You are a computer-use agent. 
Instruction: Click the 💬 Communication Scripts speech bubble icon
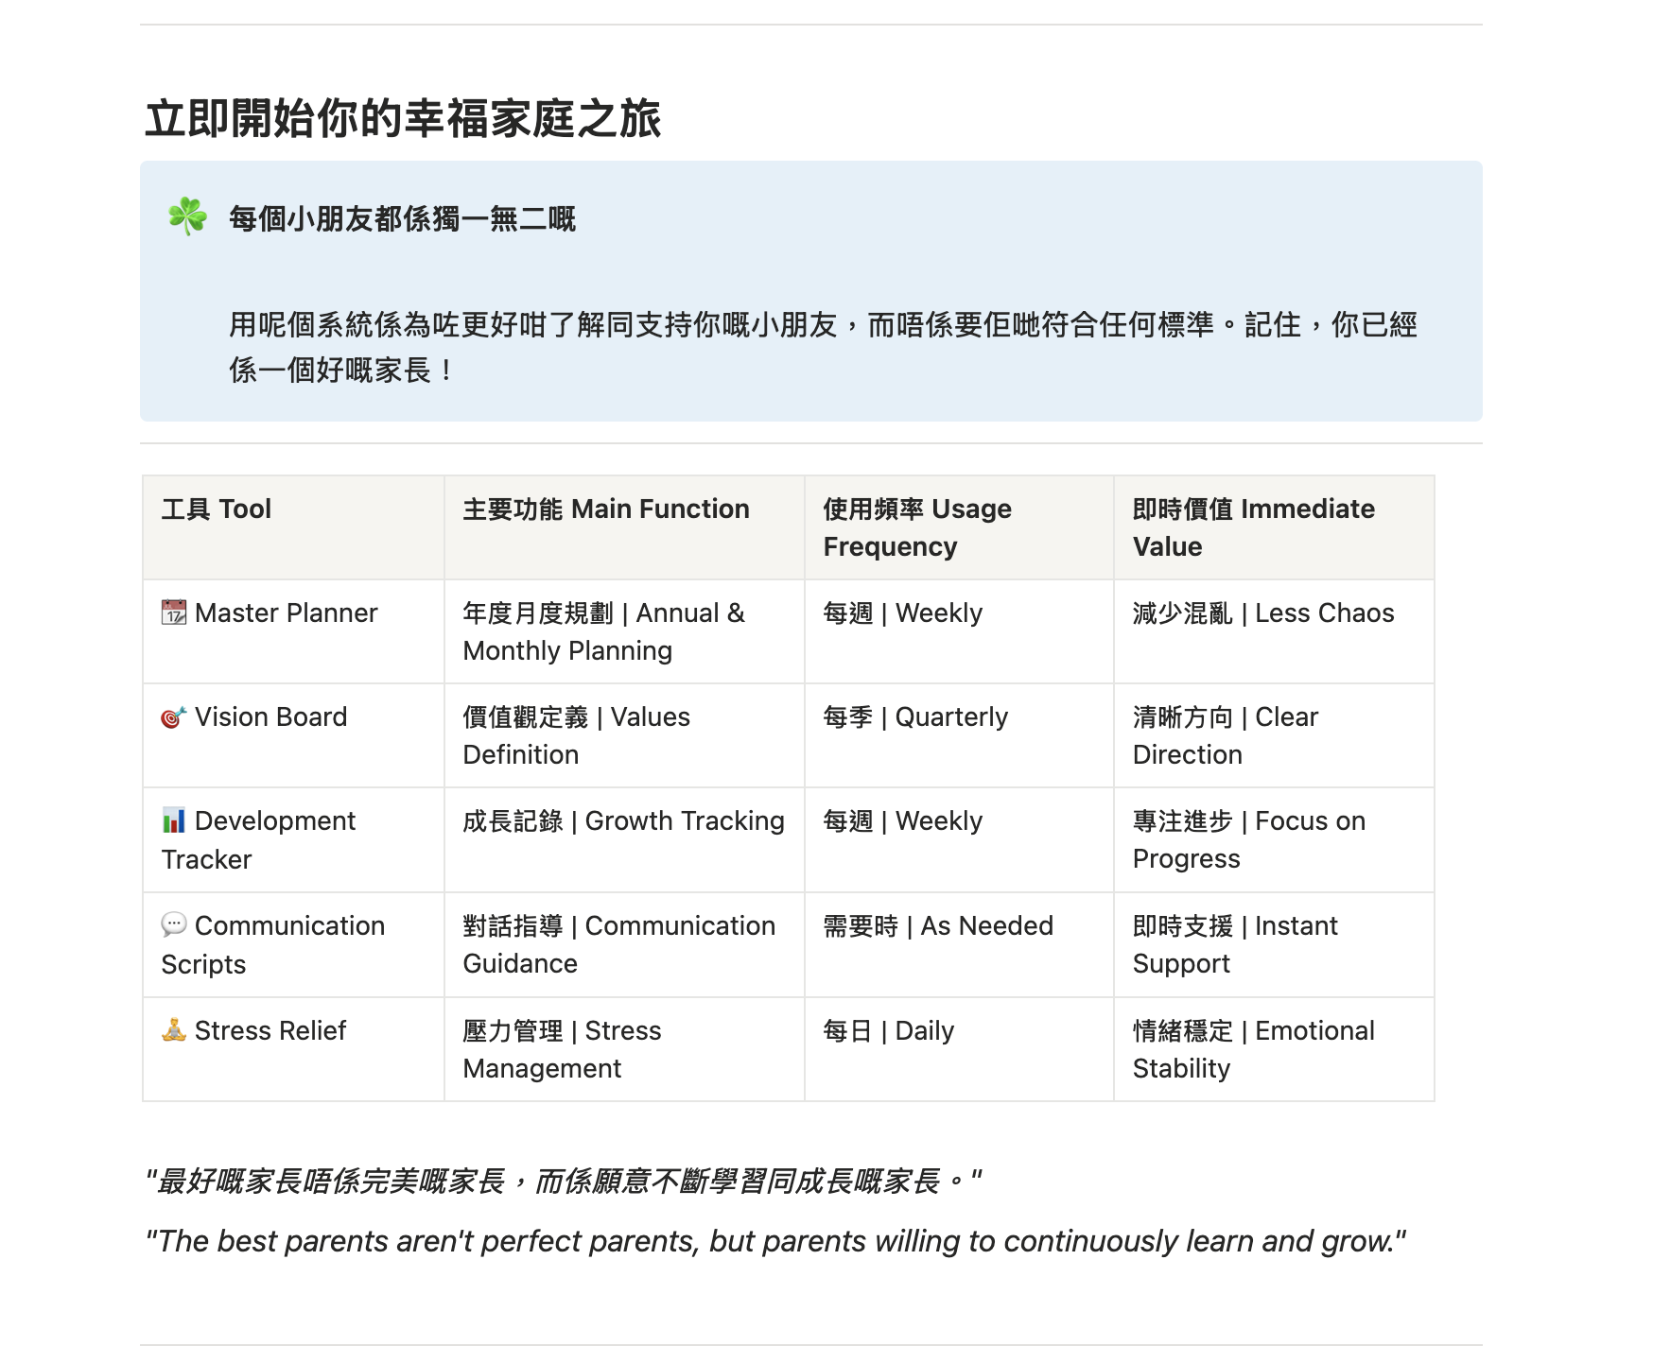pos(176,925)
